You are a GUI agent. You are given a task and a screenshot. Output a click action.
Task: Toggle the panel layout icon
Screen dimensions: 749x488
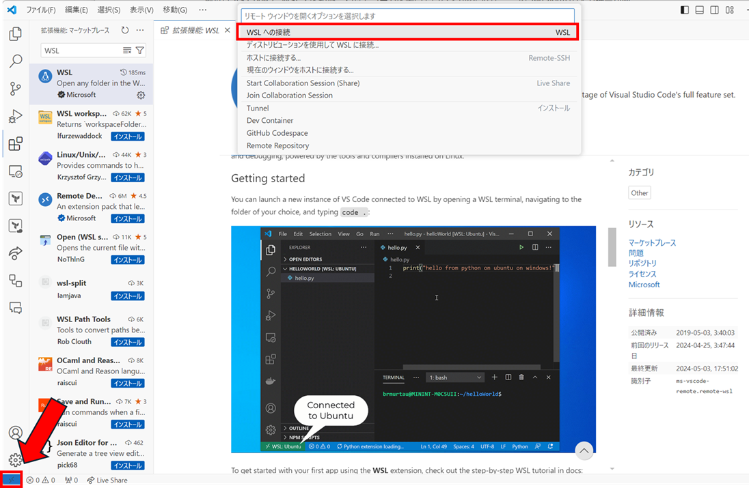coord(699,10)
